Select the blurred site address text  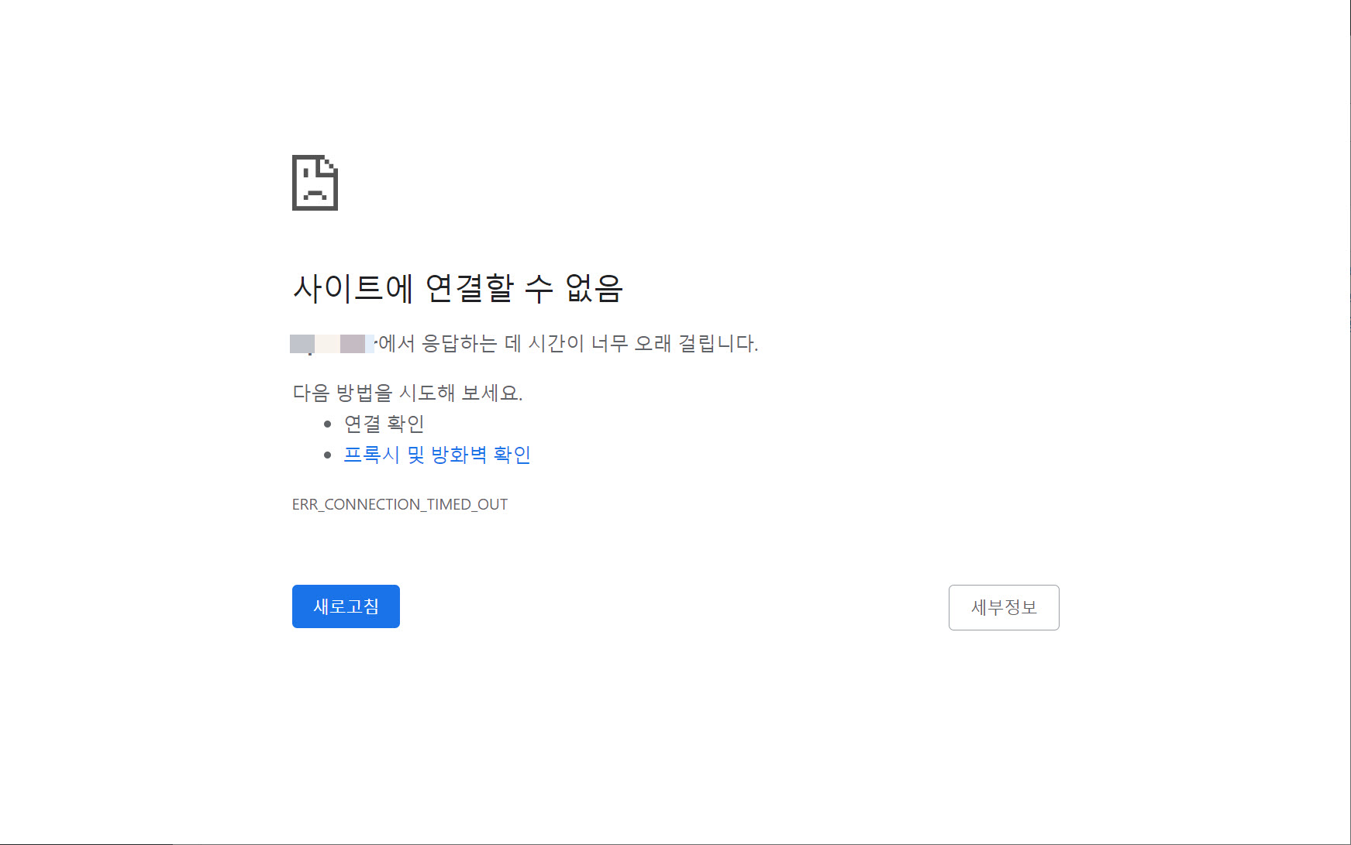[332, 343]
